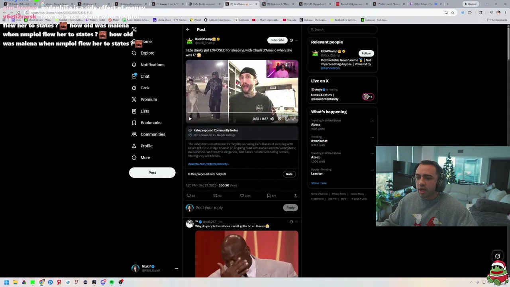Open three-dot menu on ball247 reply

coord(296,222)
